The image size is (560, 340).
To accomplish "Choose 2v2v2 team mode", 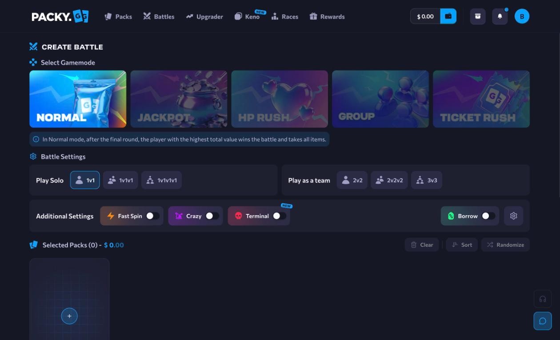I will (389, 180).
